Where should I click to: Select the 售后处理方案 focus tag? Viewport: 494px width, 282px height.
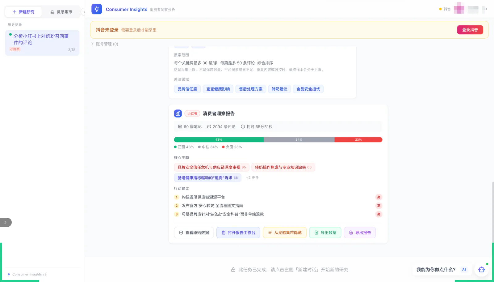[251, 89]
